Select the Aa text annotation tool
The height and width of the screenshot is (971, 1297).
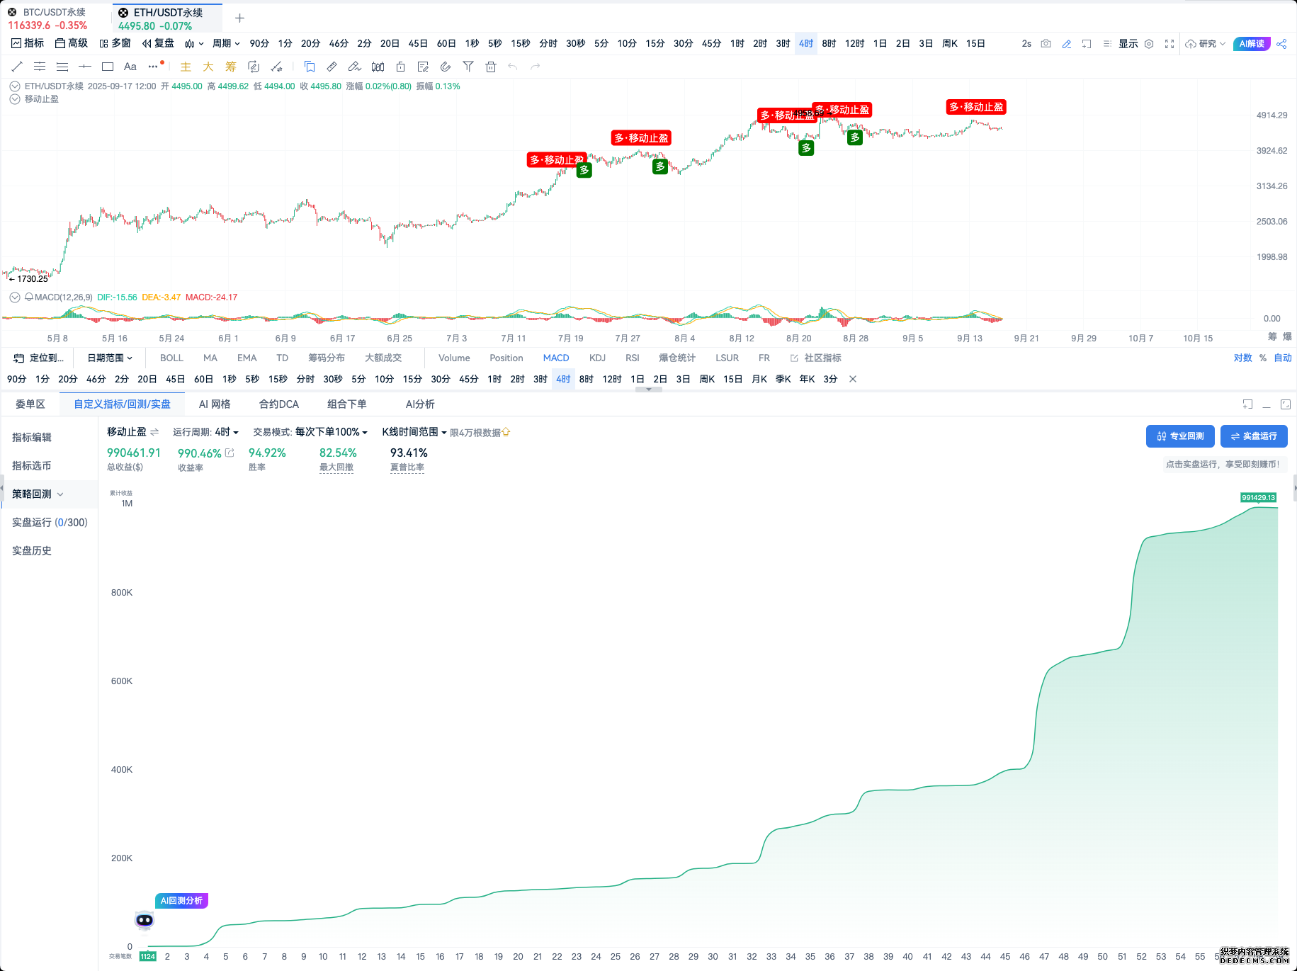pyautogui.click(x=130, y=67)
